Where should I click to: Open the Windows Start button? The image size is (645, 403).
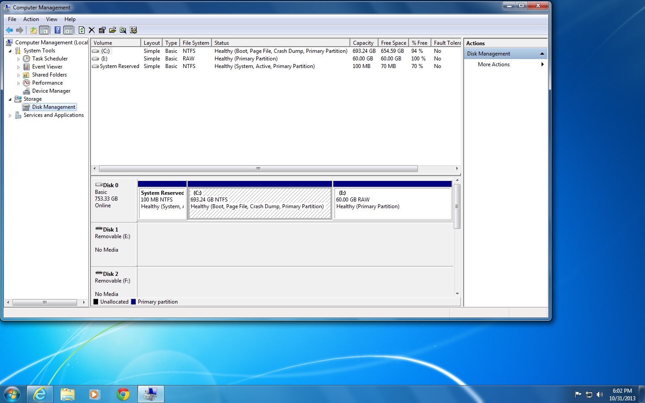(x=12, y=394)
